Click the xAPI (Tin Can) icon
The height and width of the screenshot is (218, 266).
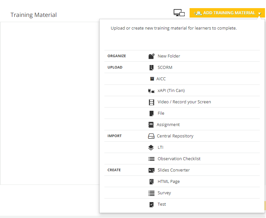pyautogui.click(x=151, y=91)
